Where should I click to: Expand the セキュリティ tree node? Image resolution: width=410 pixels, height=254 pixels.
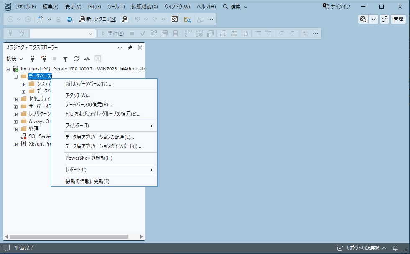point(15,98)
